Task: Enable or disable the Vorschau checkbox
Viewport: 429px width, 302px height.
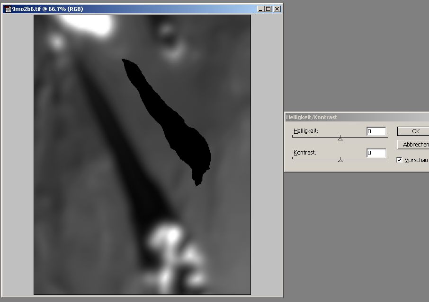Action: (399, 160)
